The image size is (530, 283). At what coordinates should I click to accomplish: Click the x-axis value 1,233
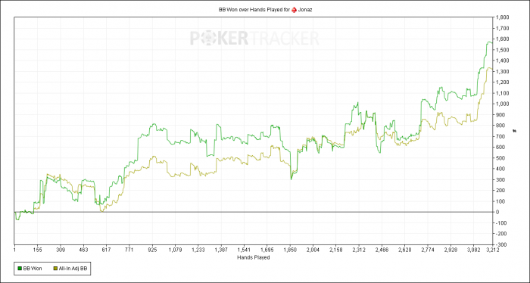(198, 250)
